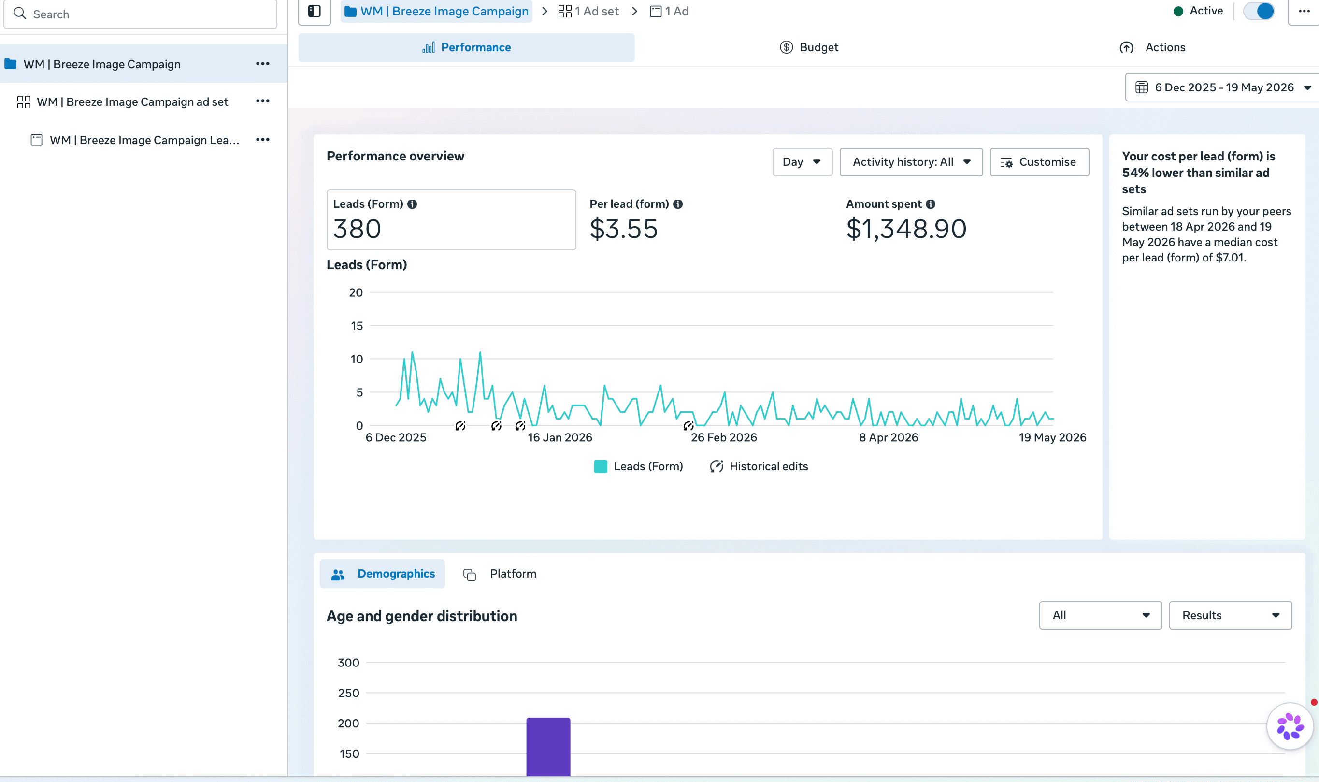Click the '19 May 2026' chart axis label

point(1052,437)
